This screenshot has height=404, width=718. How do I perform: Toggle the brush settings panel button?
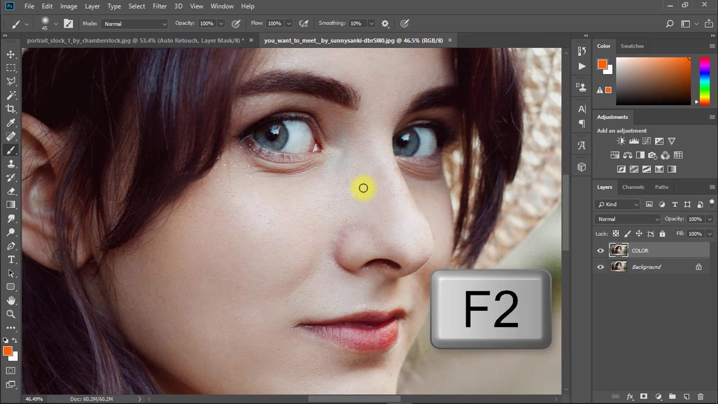click(x=68, y=23)
